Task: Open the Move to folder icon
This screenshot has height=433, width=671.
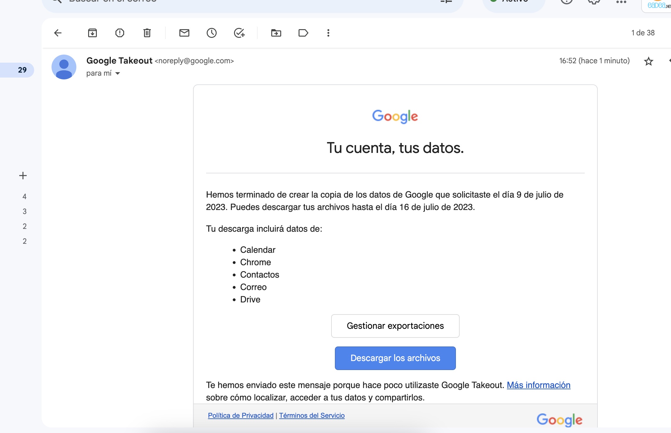Action: [x=276, y=33]
